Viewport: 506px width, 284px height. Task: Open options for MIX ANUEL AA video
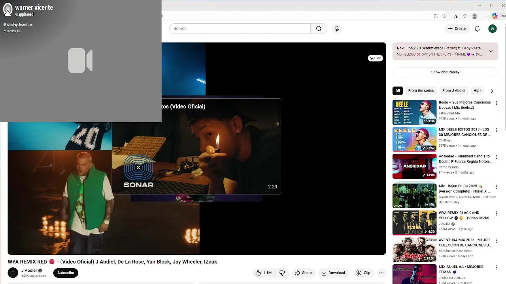click(496, 267)
